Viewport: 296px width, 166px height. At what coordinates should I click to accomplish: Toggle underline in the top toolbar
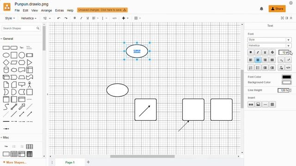[x=87, y=18]
